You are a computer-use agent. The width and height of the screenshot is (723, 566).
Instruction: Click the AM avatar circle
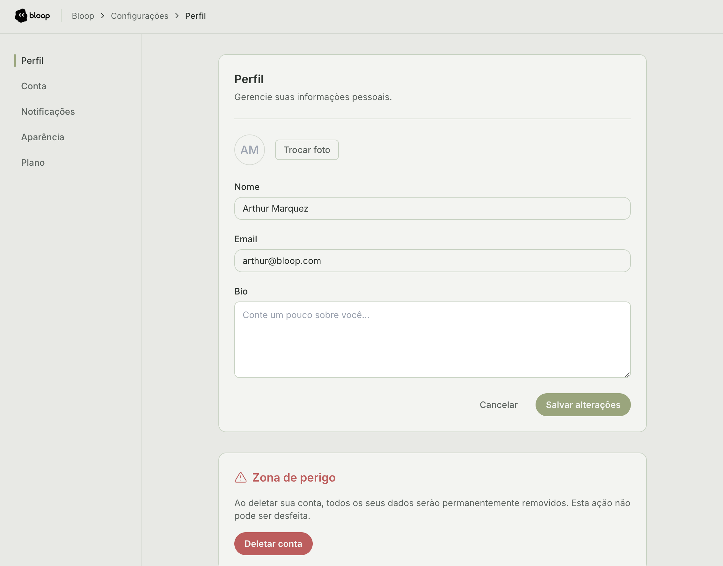click(249, 150)
